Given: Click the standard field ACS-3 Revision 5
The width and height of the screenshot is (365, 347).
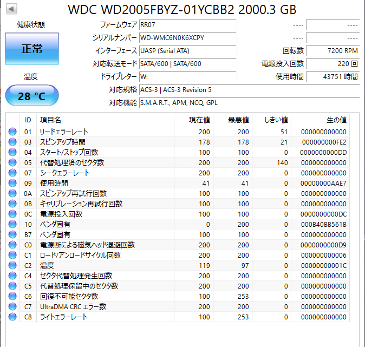Looking at the screenshot, I should tap(250, 90).
